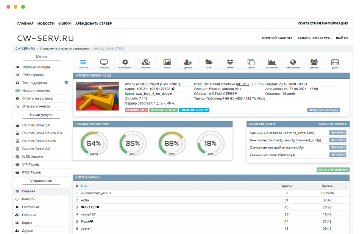Open the Демо film toolbar icon
This screenshot has width=362, height=234.
coord(335,64)
